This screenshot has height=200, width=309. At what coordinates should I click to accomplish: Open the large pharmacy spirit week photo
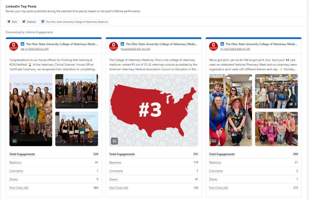tap(231, 110)
